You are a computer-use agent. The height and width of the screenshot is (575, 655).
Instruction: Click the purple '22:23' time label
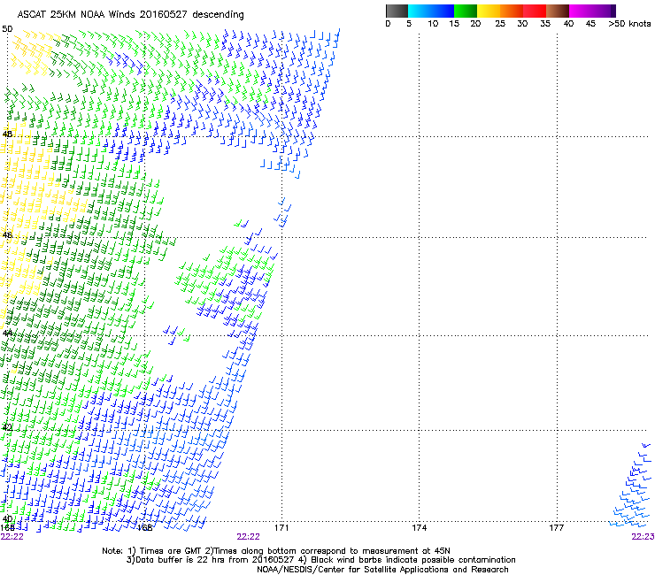643,537
